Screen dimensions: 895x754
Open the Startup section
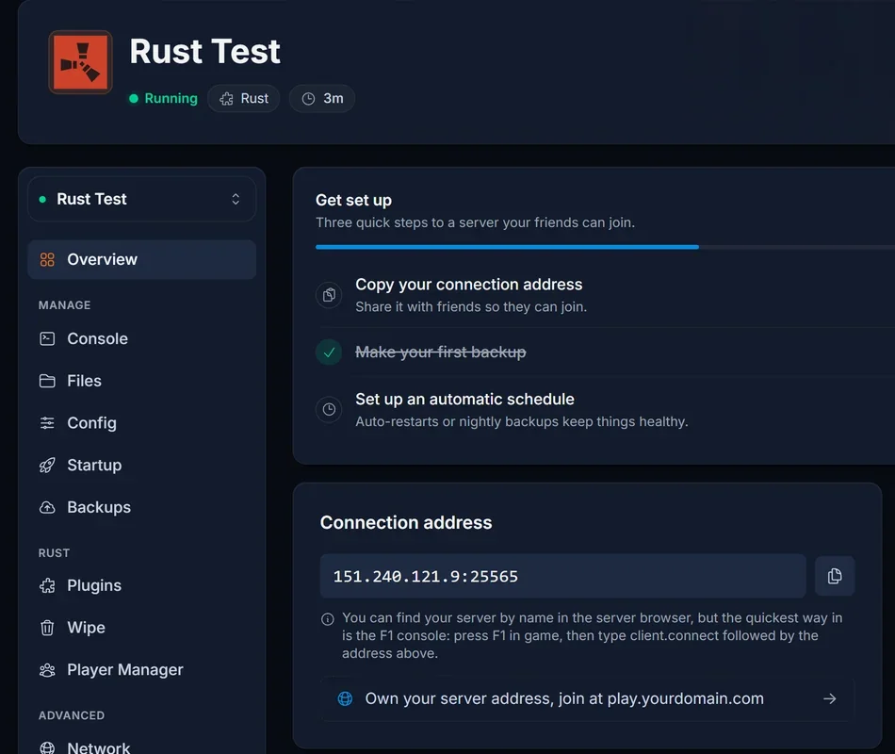(x=141, y=465)
